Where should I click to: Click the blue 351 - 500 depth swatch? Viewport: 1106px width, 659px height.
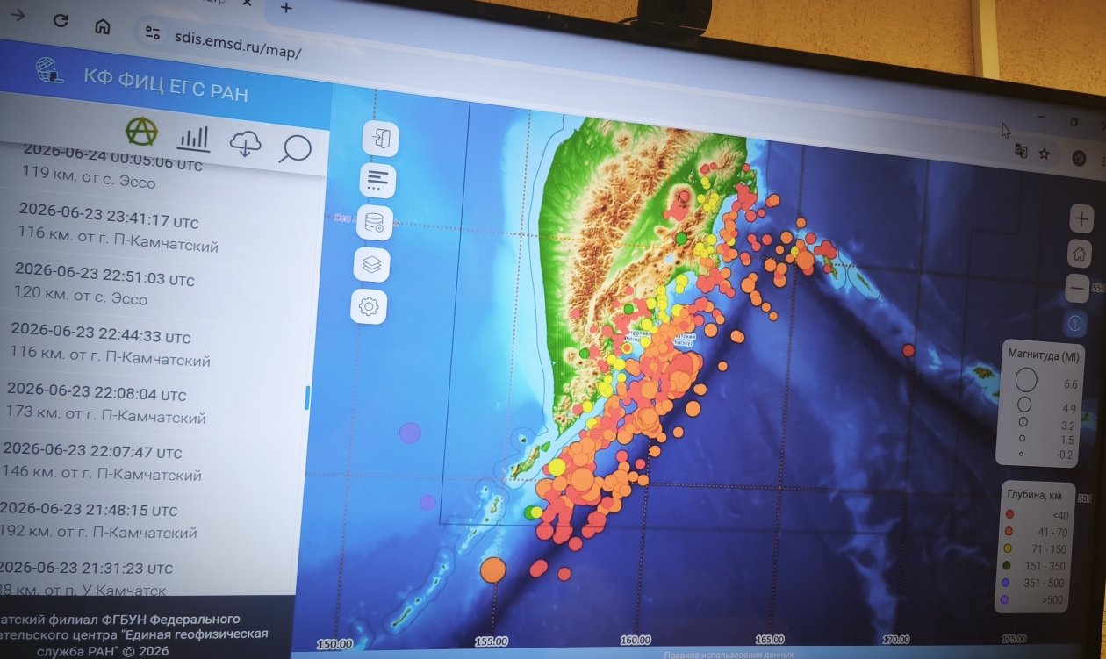1006,584
